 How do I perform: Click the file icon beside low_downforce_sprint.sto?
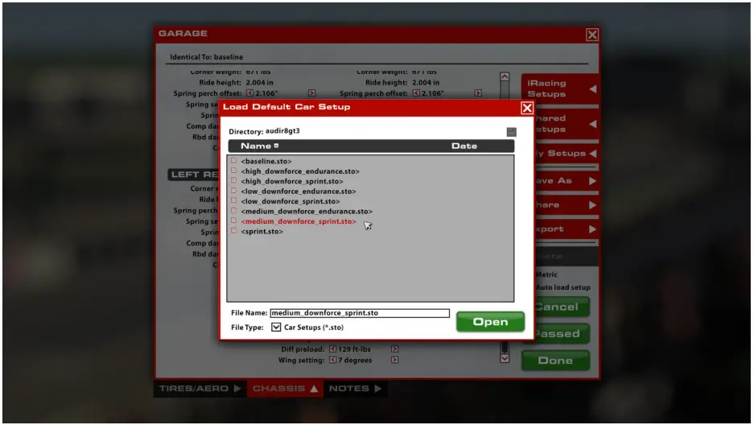[233, 200]
